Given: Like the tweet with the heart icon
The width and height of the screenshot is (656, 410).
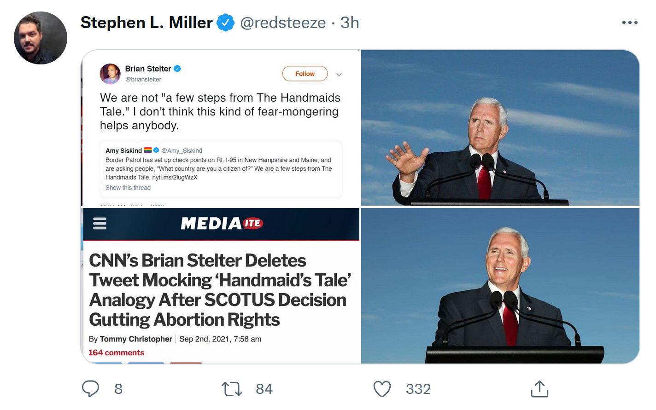Looking at the screenshot, I should [x=382, y=389].
